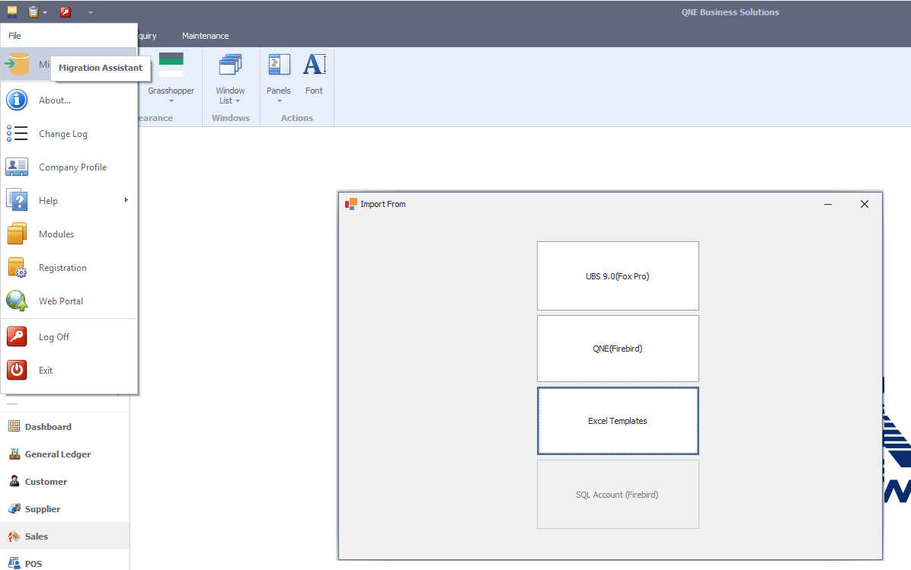The height and width of the screenshot is (570, 911).
Task: Click the Exit power icon
Action: point(17,370)
